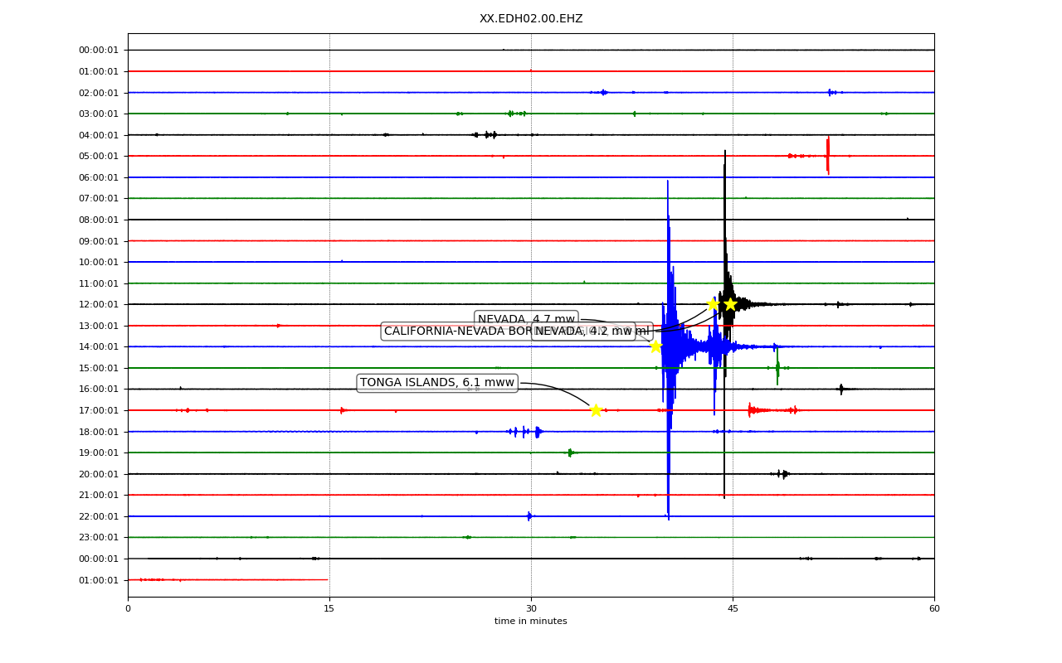
Task: Click the yellow star marking the Tonga Islands event
Action: point(596,410)
